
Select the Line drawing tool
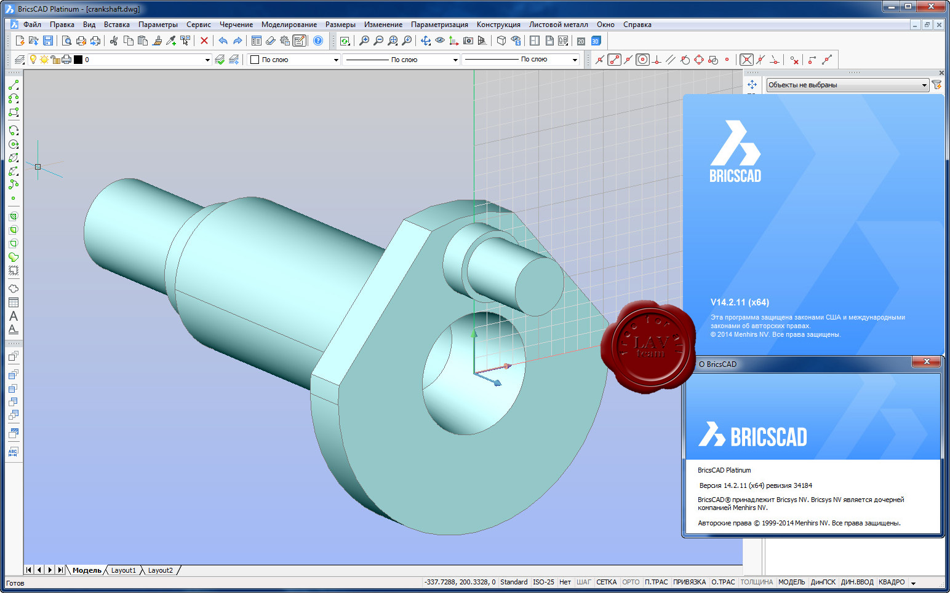pos(14,85)
